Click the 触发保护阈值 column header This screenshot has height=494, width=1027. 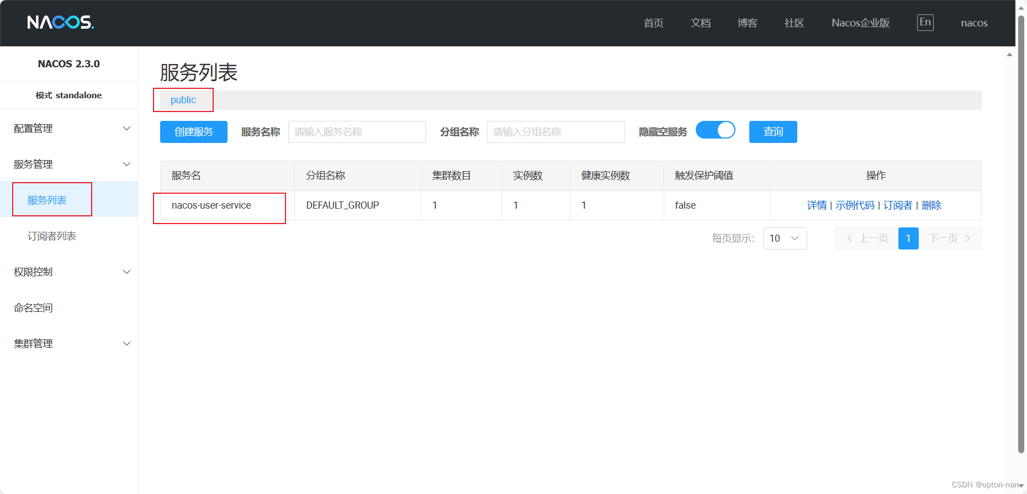tap(717, 176)
